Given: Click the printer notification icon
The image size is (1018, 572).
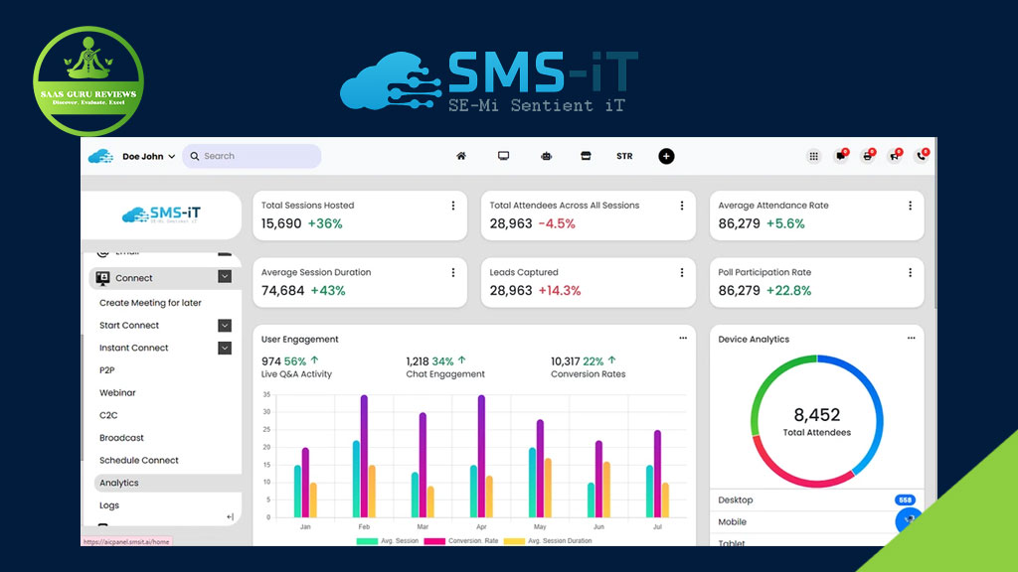Looking at the screenshot, I should tap(868, 156).
